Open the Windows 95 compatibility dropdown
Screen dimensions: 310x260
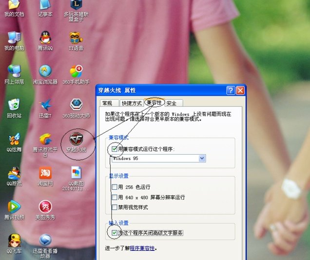202,159
